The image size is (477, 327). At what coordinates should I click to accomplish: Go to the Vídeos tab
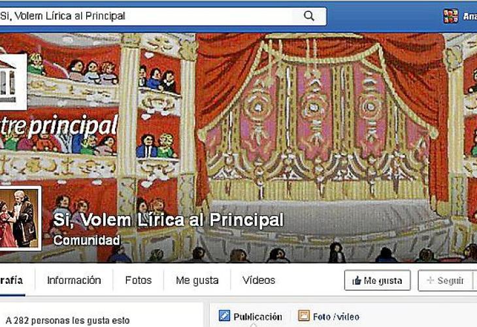259,280
